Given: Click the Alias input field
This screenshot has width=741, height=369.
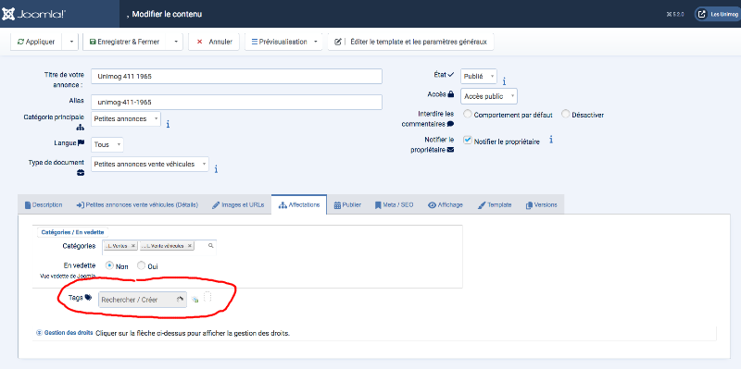Looking at the screenshot, I should click(236, 102).
